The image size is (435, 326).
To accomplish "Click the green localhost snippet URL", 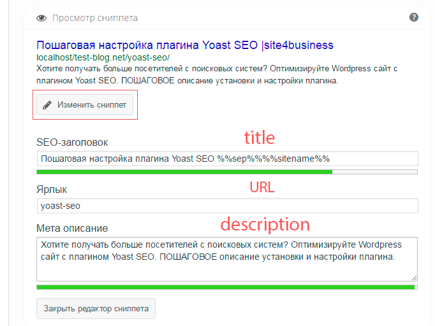I will (x=103, y=57).
